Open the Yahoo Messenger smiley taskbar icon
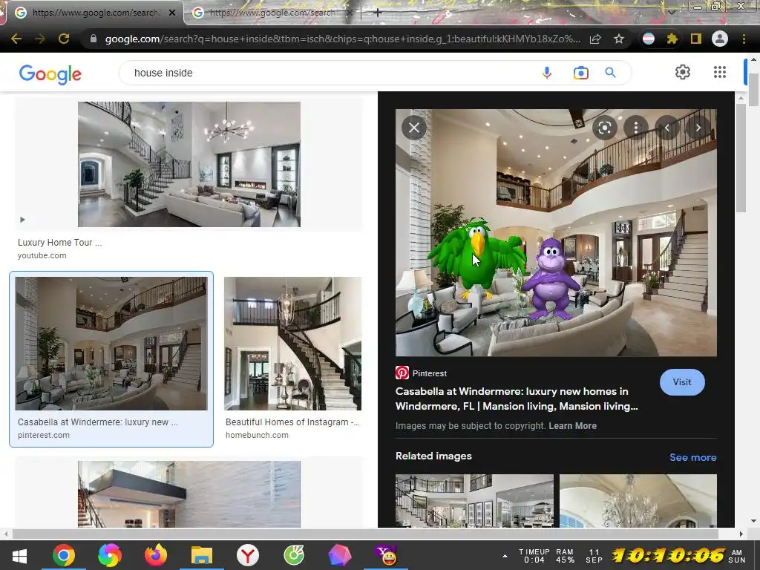Image resolution: width=760 pixels, height=570 pixels. [x=386, y=555]
